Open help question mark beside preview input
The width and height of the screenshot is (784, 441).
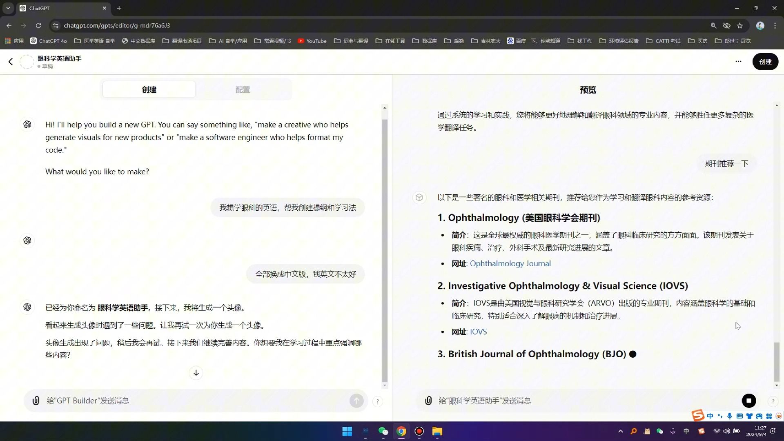(x=773, y=401)
